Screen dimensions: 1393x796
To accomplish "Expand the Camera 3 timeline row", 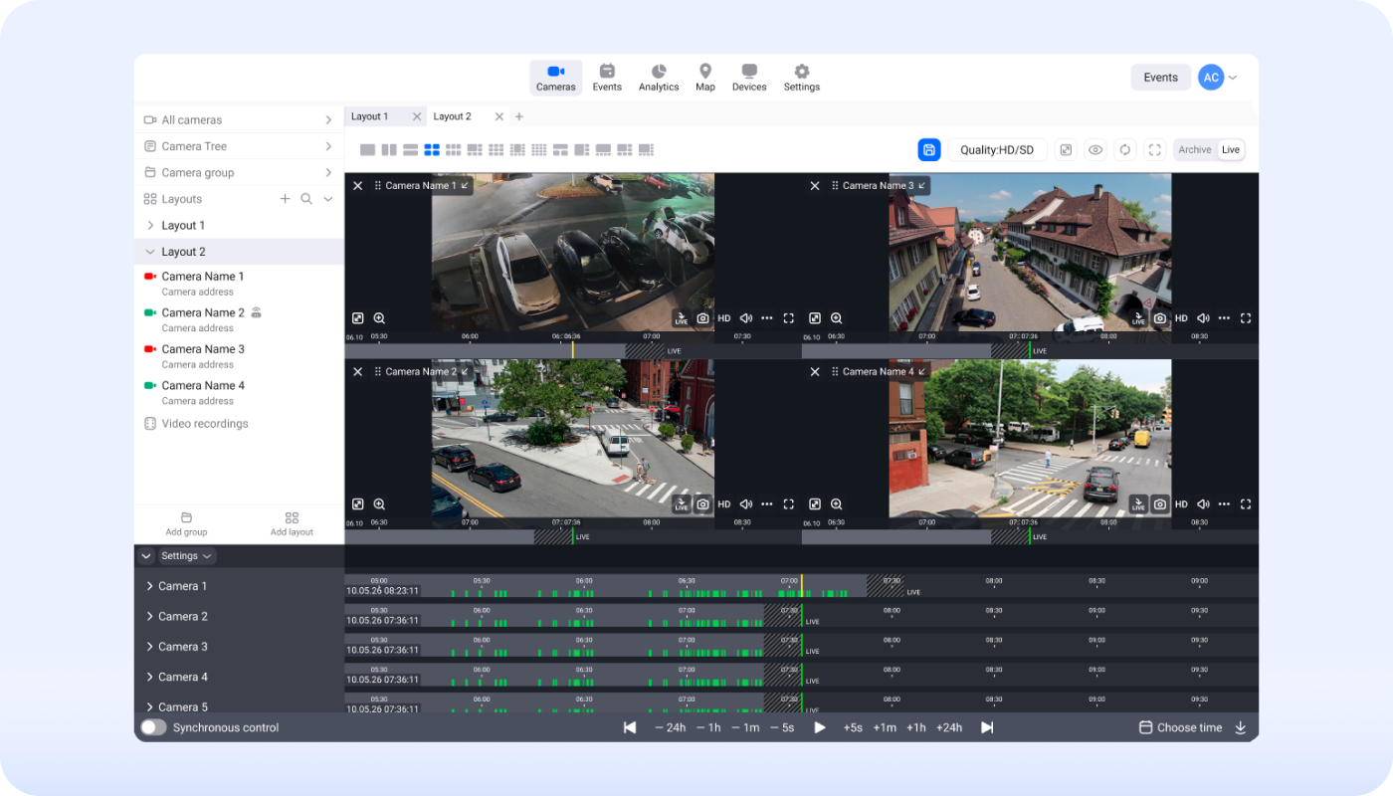I will tap(149, 647).
